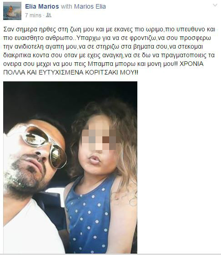Click the friends audience privacy icon
The width and height of the screenshot is (221, 255).
tap(49, 15)
